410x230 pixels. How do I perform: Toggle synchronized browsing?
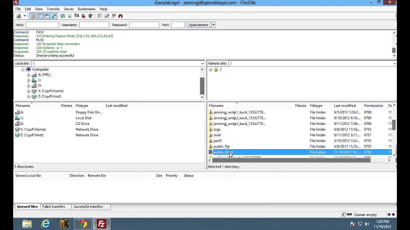[x=113, y=16]
